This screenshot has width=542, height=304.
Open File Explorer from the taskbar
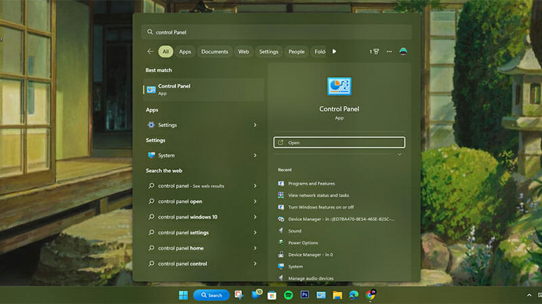click(337, 295)
